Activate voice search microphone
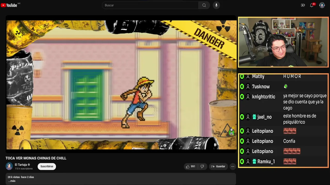Viewport: 330px width, 185px height. click(216, 5)
